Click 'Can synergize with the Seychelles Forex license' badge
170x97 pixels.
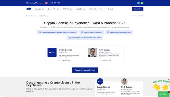tap(85, 38)
